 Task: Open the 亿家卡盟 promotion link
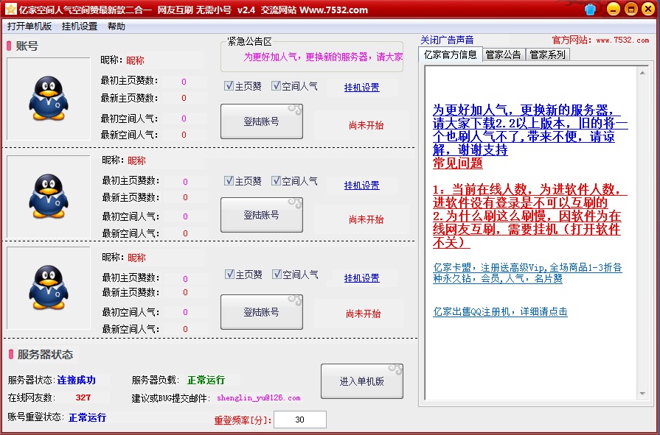point(527,273)
